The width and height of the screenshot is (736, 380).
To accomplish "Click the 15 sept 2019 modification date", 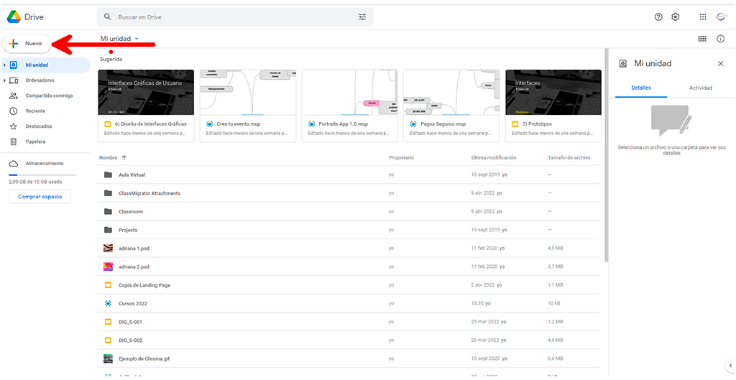I will (x=486, y=175).
